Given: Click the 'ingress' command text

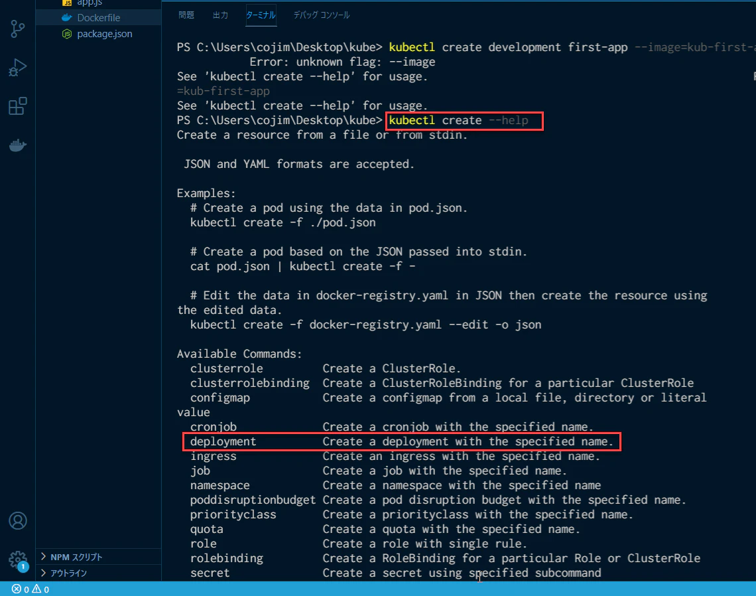Looking at the screenshot, I should tap(213, 457).
